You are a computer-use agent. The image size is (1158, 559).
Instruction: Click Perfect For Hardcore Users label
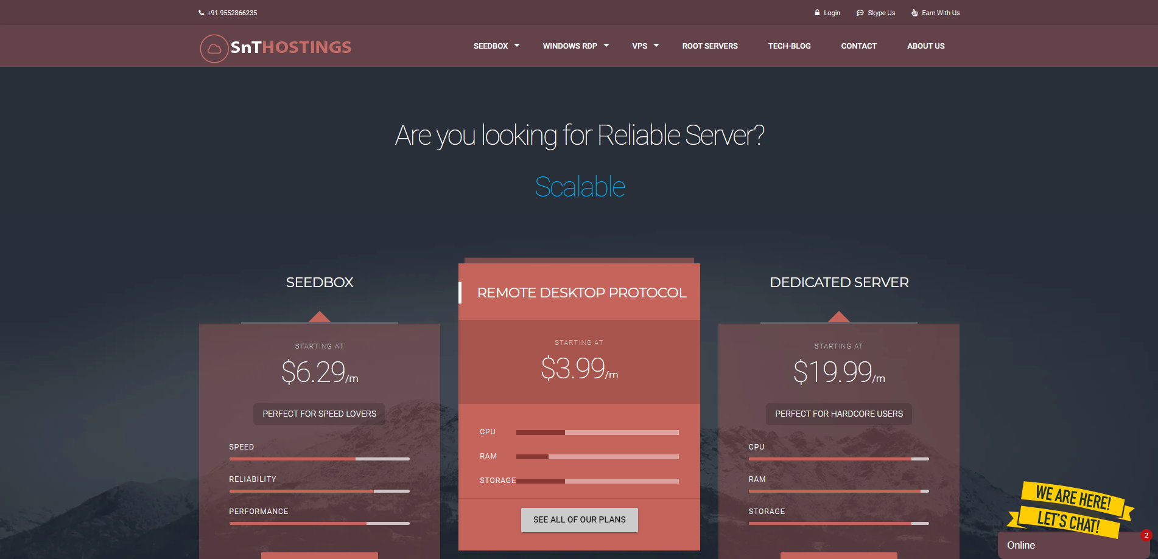[x=838, y=414]
